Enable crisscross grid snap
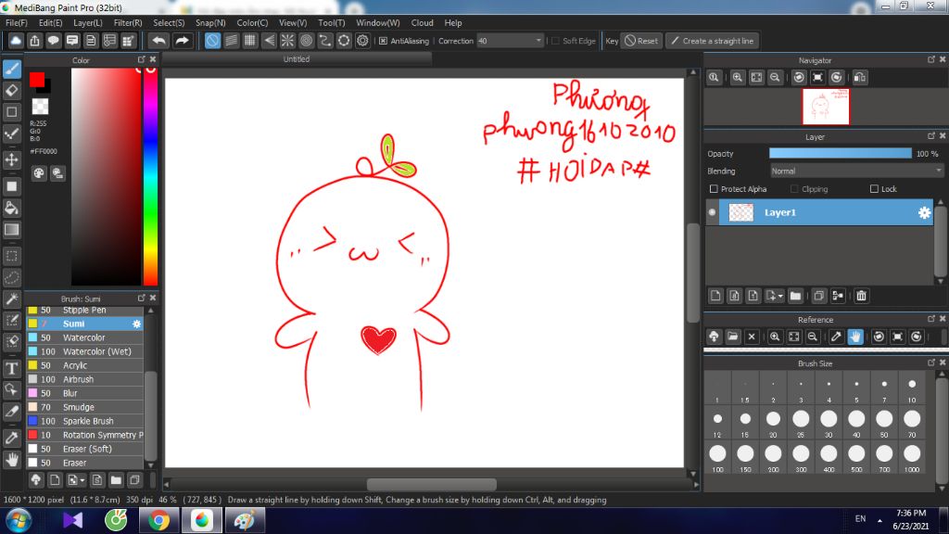 coord(250,41)
